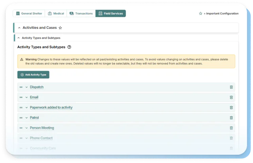Click the drag handle for Person Meeting row
This screenshot has width=253, height=163.
[x=21, y=128]
